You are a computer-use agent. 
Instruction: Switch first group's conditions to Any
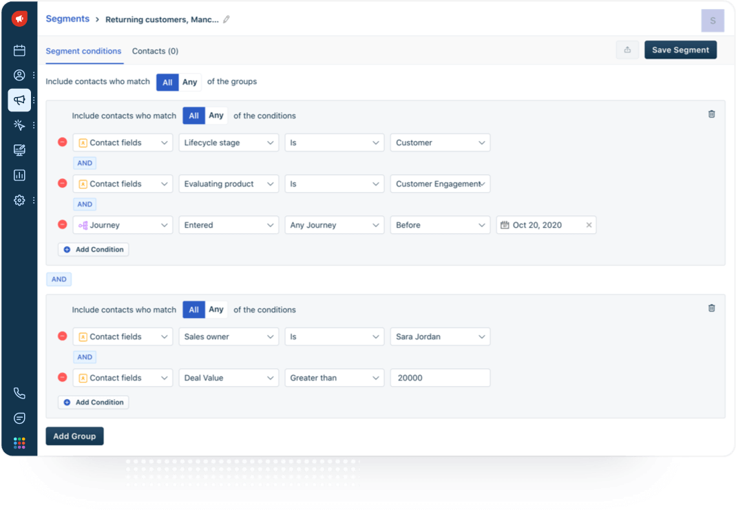coord(216,116)
